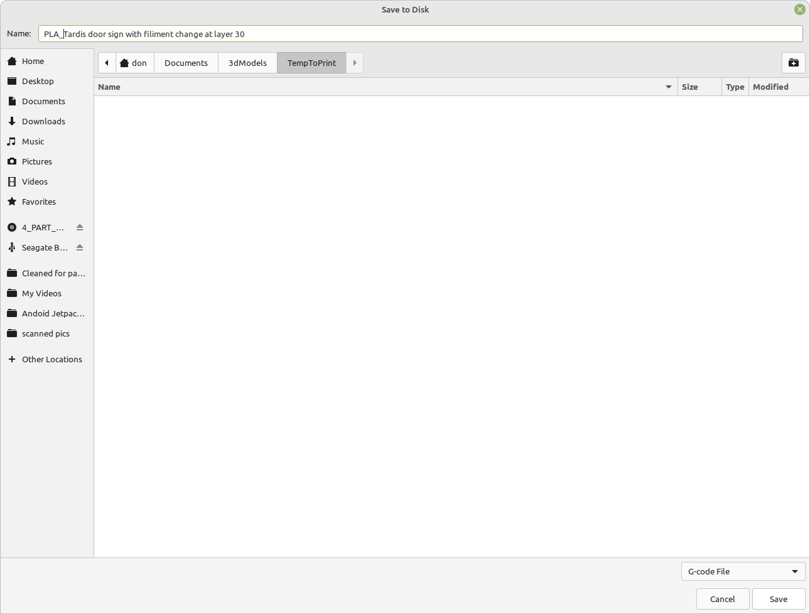This screenshot has height=614, width=810.
Task: Switch to the Documents breadcrumb
Action: (186, 62)
